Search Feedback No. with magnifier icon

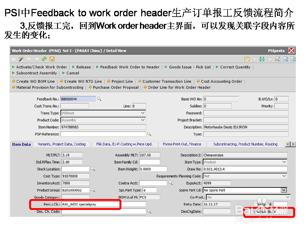click(x=99, y=99)
